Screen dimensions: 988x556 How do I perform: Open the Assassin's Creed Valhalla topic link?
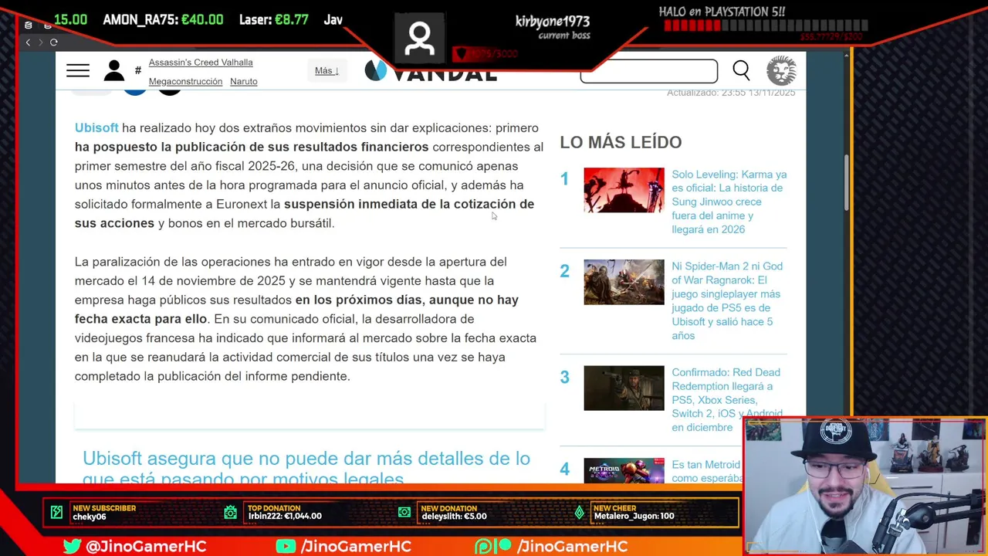tap(201, 63)
